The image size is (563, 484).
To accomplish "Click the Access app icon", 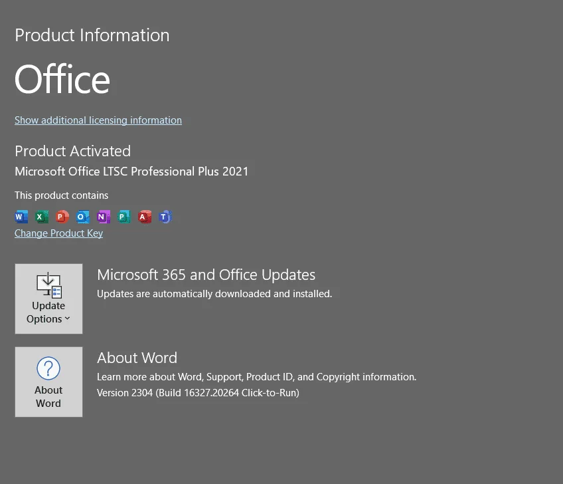I will pyautogui.click(x=144, y=217).
